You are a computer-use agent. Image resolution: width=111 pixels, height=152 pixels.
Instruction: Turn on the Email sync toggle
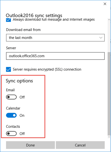[x=11, y=97]
